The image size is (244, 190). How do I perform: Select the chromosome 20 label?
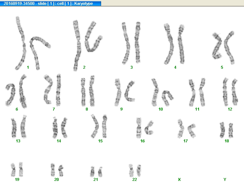point(56,180)
